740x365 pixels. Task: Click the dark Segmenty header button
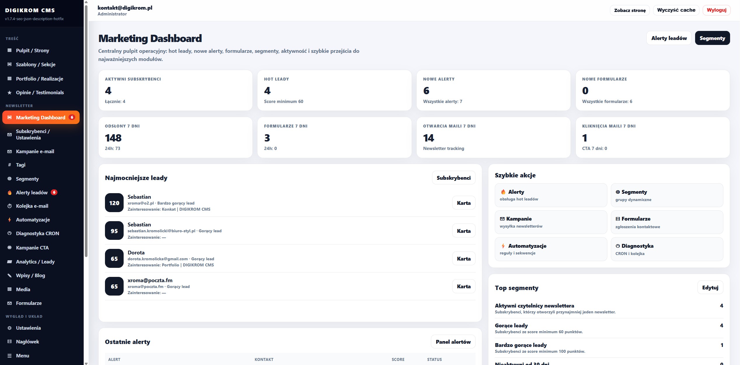pyautogui.click(x=712, y=38)
